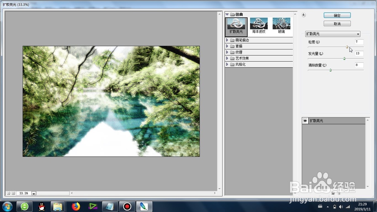Open the 360 browser taskbar icon
The width and height of the screenshot is (377, 212).
(x=25, y=206)
